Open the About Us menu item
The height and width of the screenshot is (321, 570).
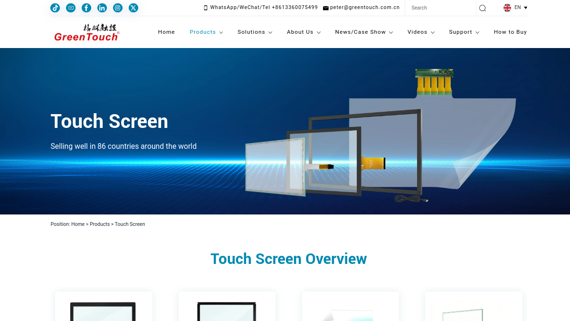point(300,32)
